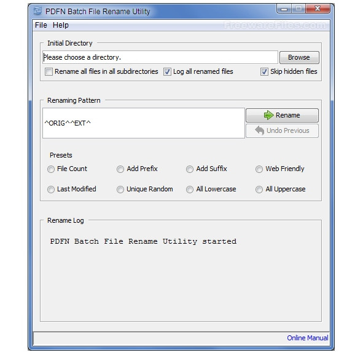
Task: Minimize the PDFN window
Action: (x=284, y=9)
